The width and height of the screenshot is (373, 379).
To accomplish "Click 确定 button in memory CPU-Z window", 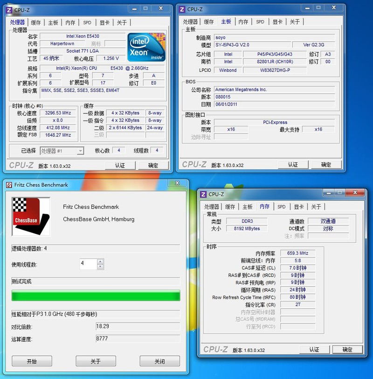I will (x=347, y=350).
